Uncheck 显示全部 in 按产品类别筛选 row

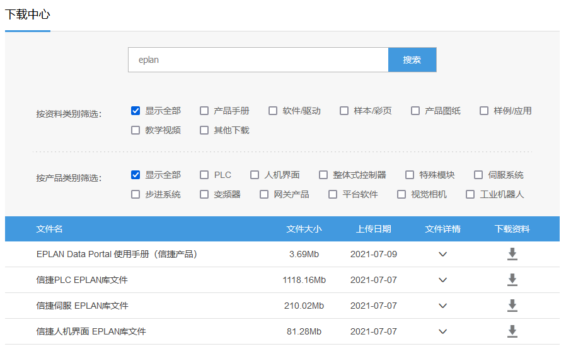click(136, 175)
